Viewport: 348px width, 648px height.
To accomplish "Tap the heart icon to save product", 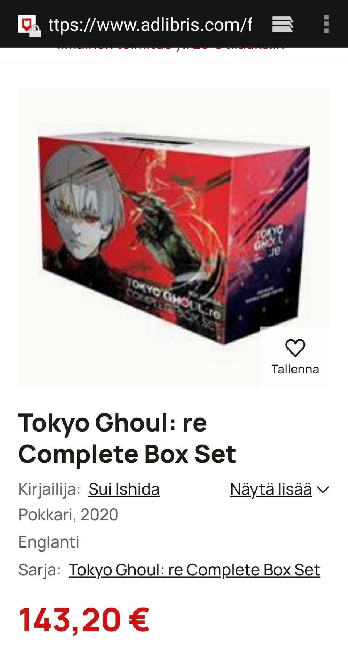I will [x=295, y=348].
